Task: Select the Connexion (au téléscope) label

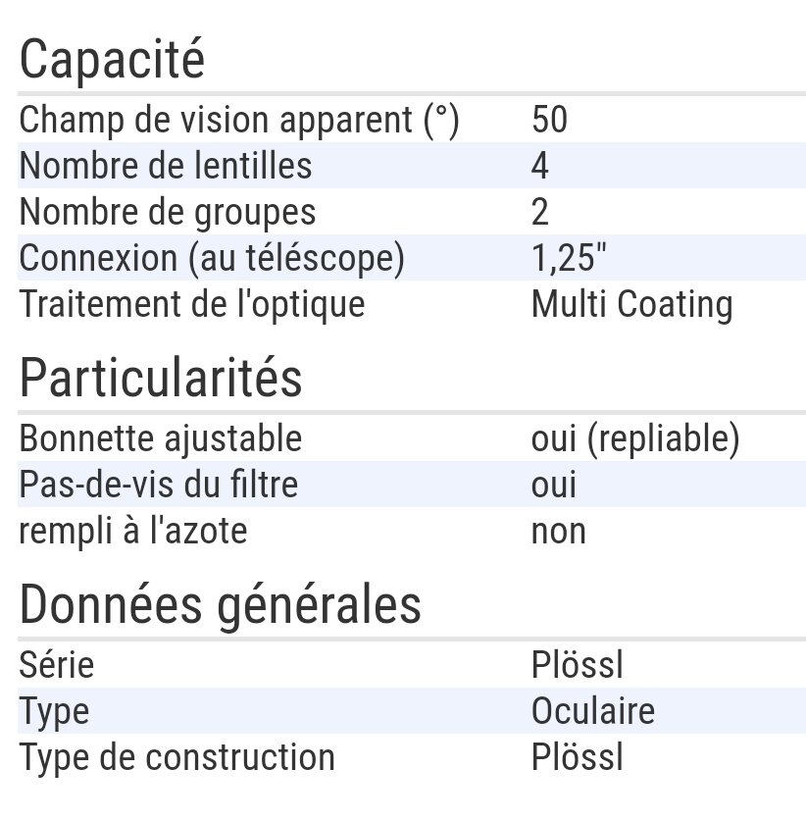Action: pos(212,258)
